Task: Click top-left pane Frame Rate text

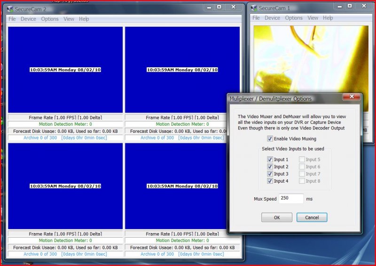Action: [65, 118]
